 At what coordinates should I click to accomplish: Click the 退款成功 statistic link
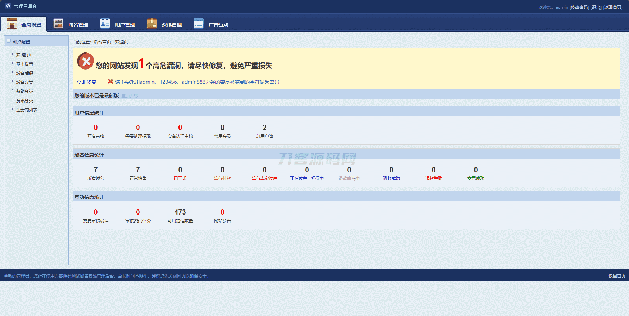pos(391,179)
